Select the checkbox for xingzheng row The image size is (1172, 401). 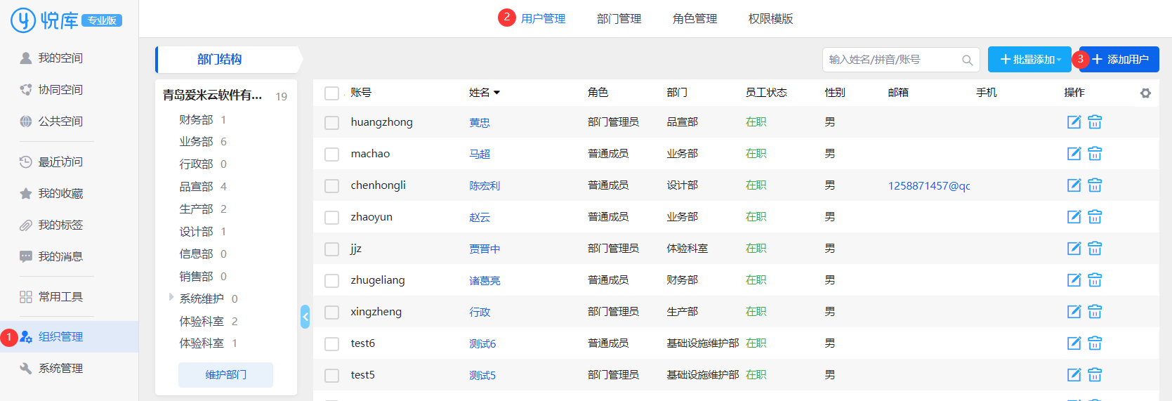pyautogui.click(x=331, y=313)
